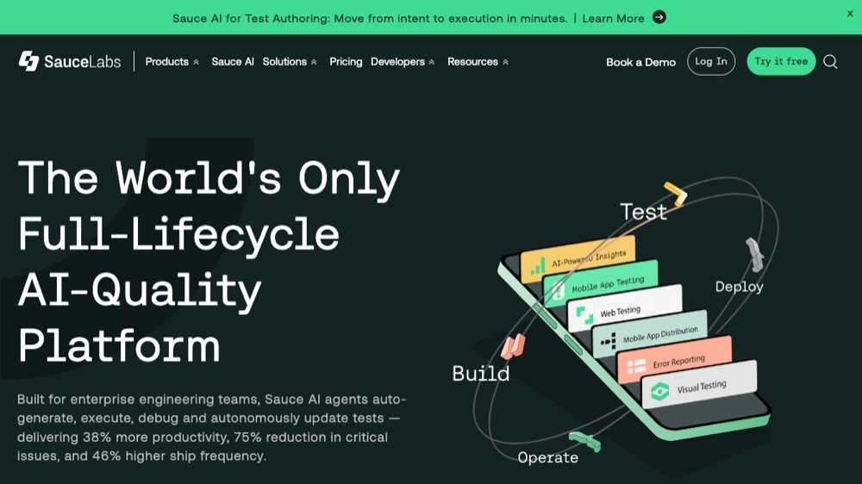Click the Mobile App Distribution card icon
The height and width of the screenshot is (484, 862).
point(608,341)
